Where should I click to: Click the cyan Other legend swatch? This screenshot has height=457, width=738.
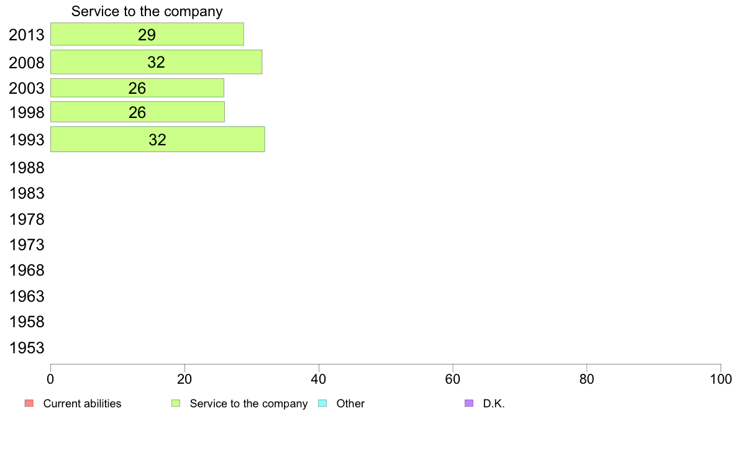click(322, 404)
